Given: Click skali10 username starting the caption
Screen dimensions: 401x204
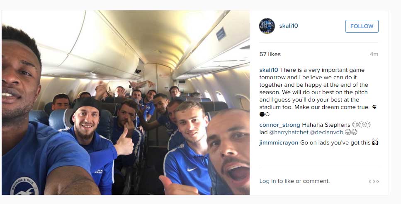Looking at the screenshot, I should (x=269, y=70).
